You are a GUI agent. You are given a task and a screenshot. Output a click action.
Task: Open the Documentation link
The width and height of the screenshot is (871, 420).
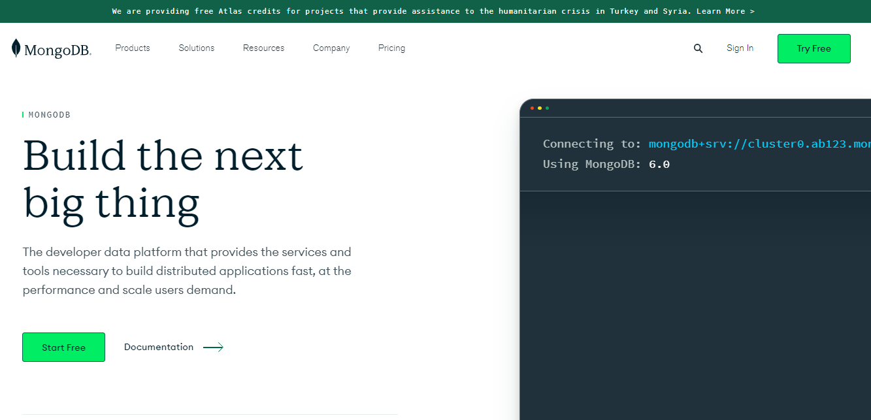[x=159, y=347]
